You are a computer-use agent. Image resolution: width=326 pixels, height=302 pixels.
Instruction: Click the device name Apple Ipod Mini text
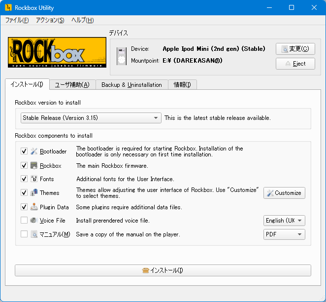coord(214,49)
